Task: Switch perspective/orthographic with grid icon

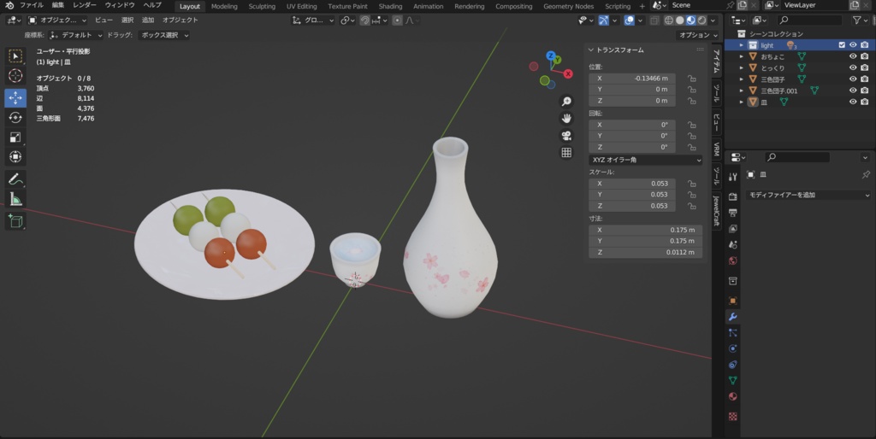Action: click(x=566, y=152)
